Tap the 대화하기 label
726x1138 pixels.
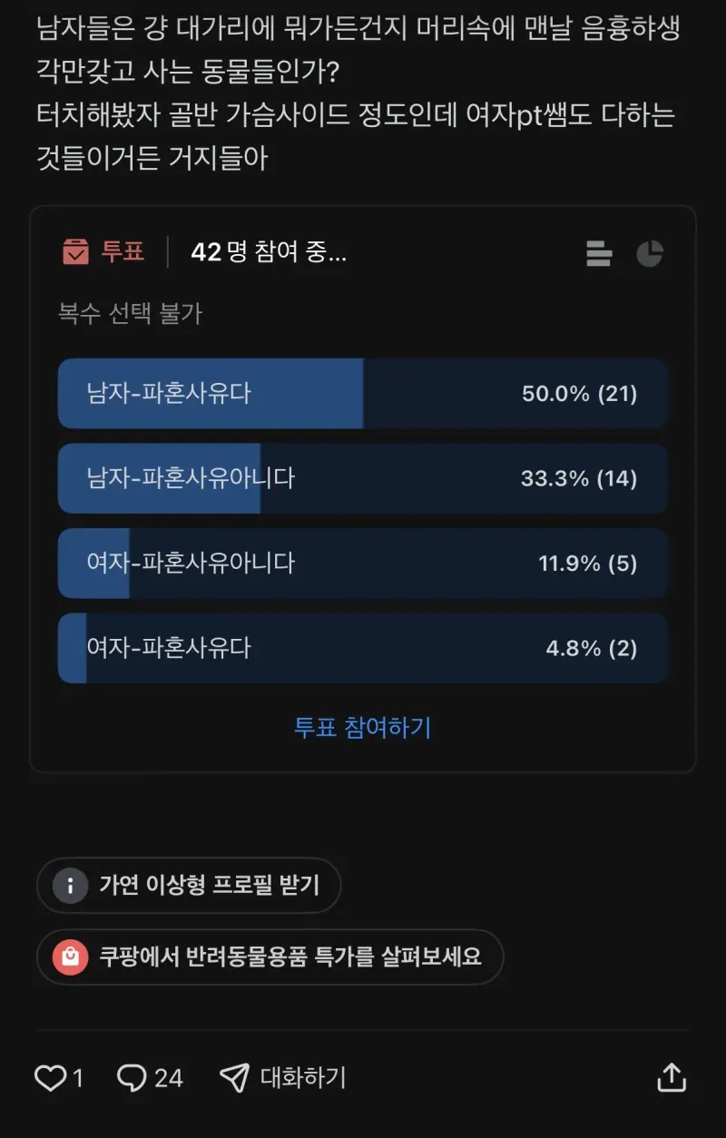click(x=303, y=1077)
